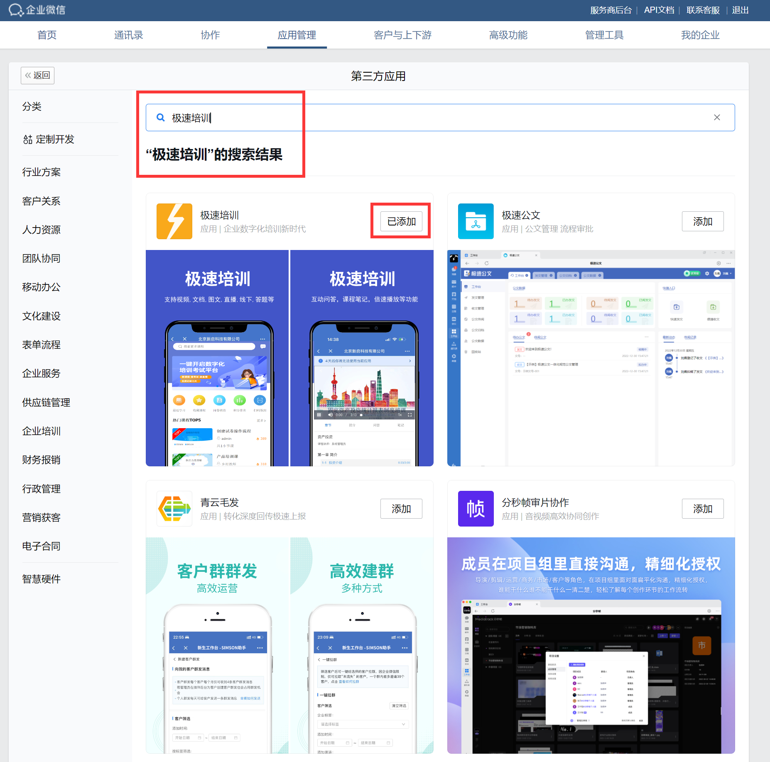The width and height of the screenshot is (770, 762).
Task: Add the 极速公文 app
Action: tap(703, 221)
